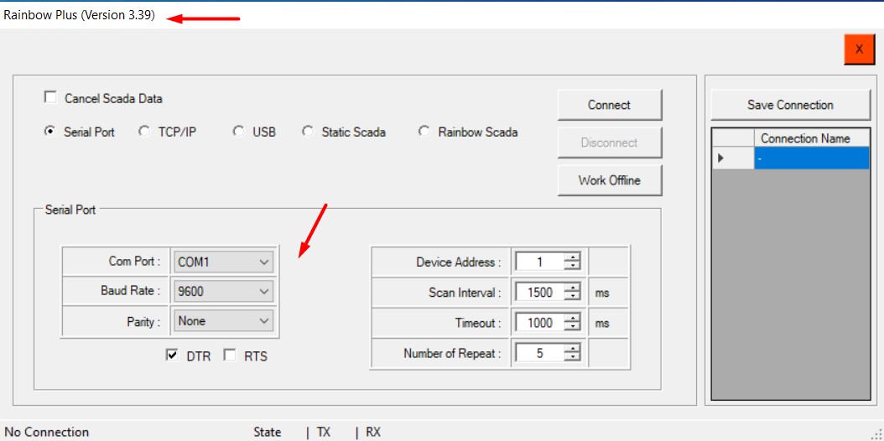Enable the Cancel Scada Data checkbox
This screenshot has height=441, width=884.
click(50, 97)
